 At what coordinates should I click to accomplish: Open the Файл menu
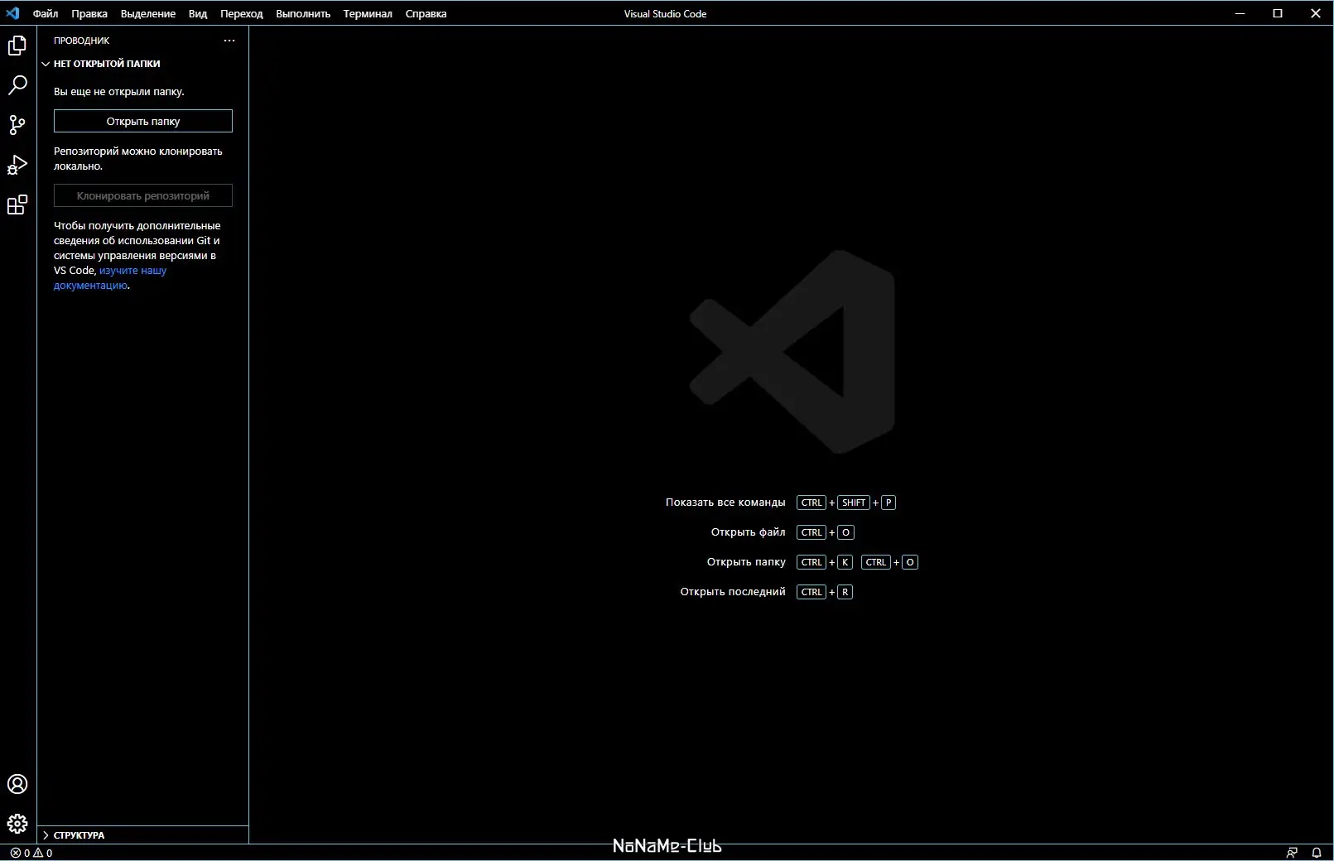pos(46,13)
